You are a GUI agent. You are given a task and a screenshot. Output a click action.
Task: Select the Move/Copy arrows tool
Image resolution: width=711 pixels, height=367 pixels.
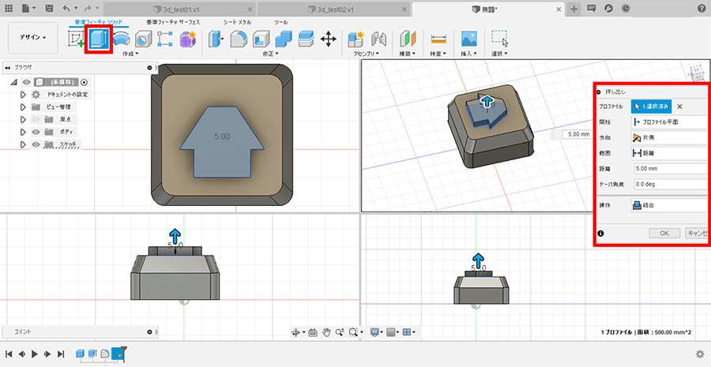point(328,39)
